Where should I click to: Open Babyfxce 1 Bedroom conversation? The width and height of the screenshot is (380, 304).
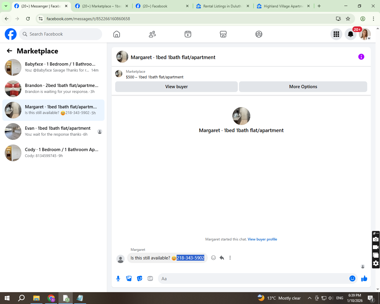pos(53,67)
